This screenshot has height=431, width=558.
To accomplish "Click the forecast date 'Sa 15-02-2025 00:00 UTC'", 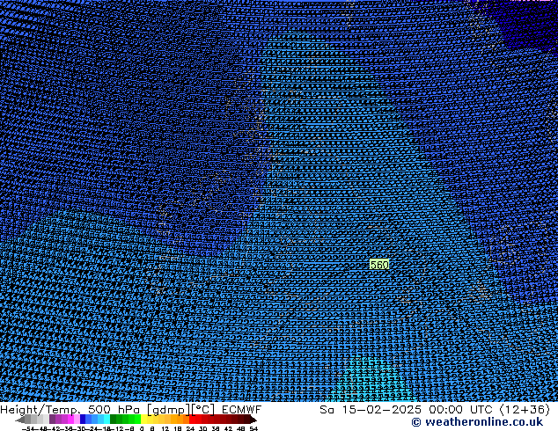I will click(406, 410).
